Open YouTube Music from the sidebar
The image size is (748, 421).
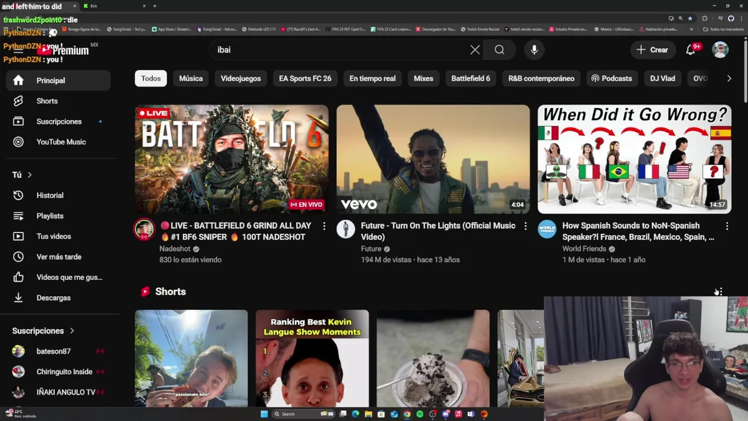coord(58,142)
